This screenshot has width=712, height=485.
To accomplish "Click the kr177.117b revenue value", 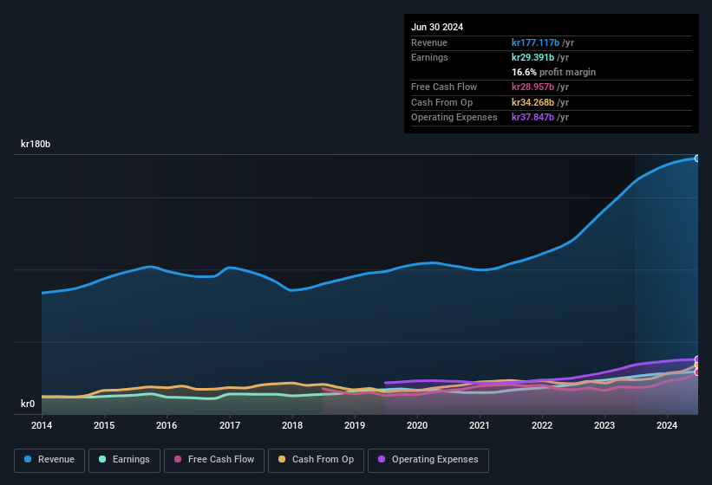I will coord(535,42).
